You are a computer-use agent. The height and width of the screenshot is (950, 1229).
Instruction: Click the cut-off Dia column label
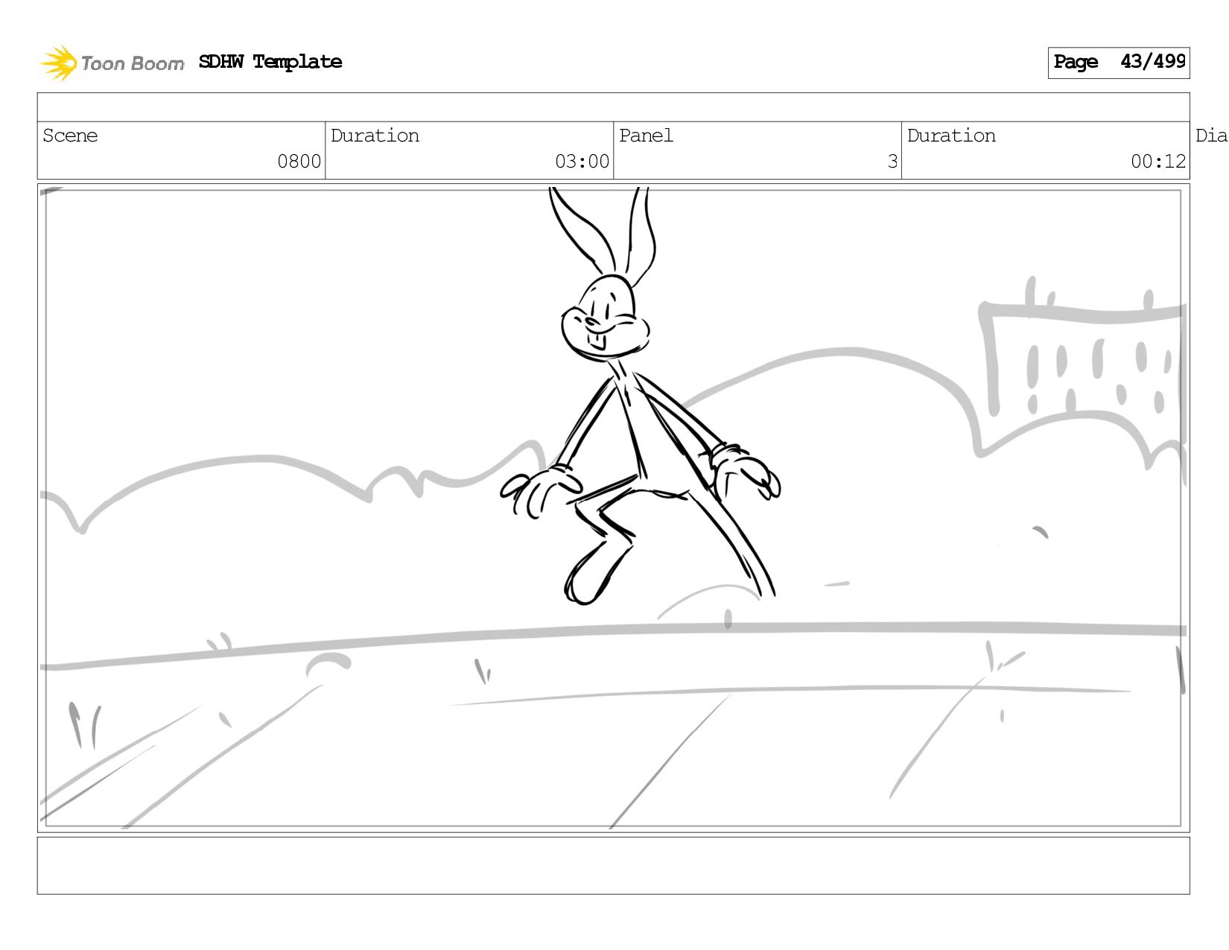pos(1211,136)
